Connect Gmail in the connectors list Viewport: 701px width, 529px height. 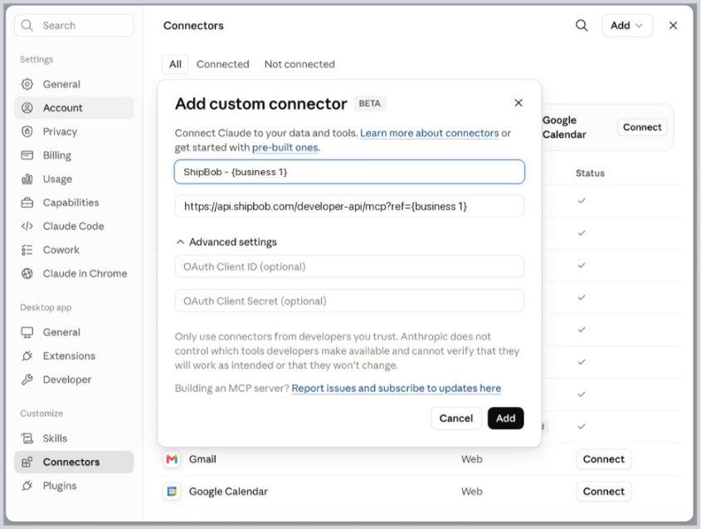coord(604,459)
